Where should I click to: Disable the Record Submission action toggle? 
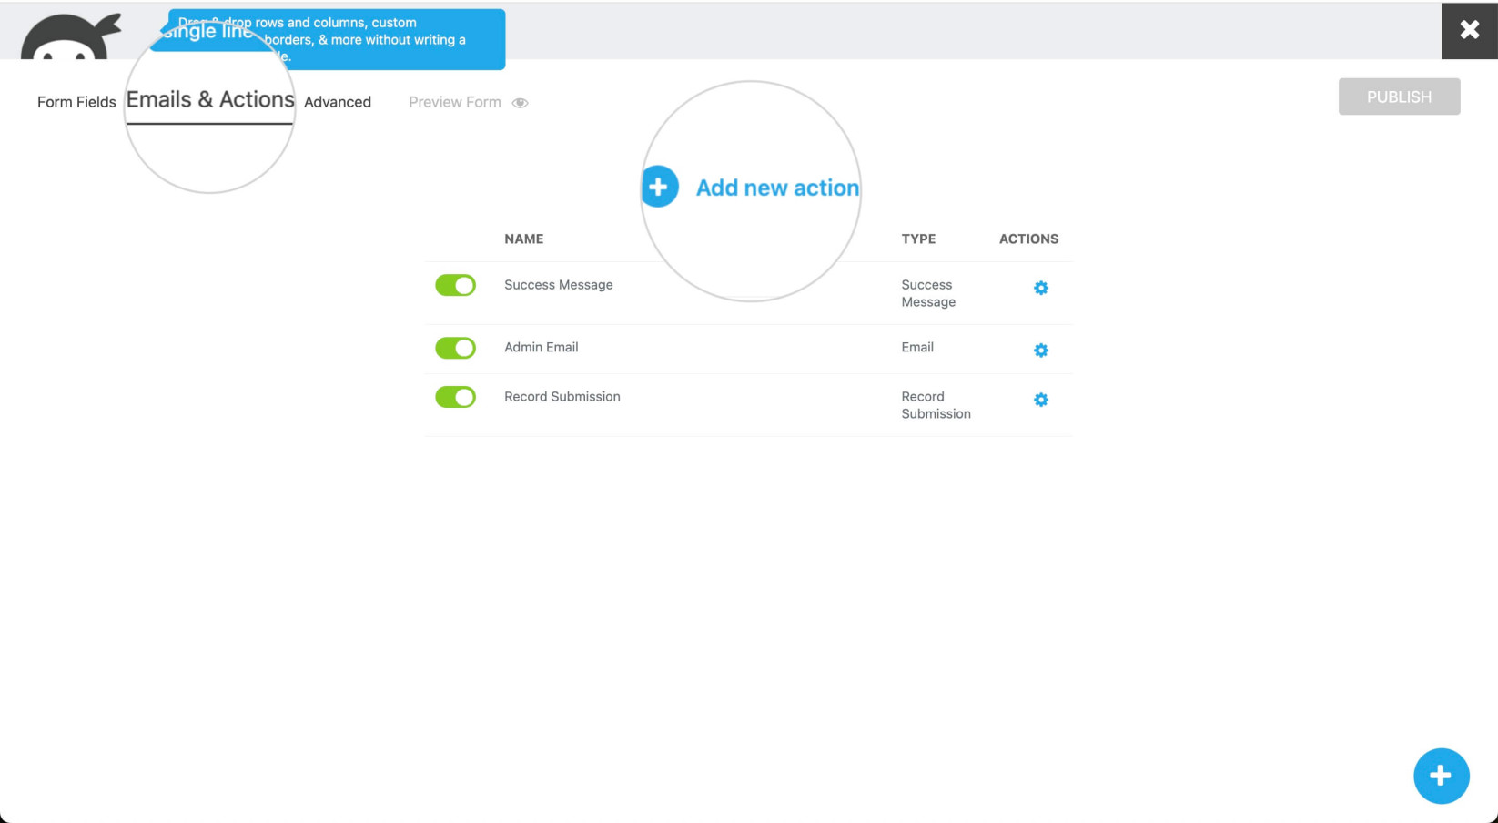click(455, 397)
